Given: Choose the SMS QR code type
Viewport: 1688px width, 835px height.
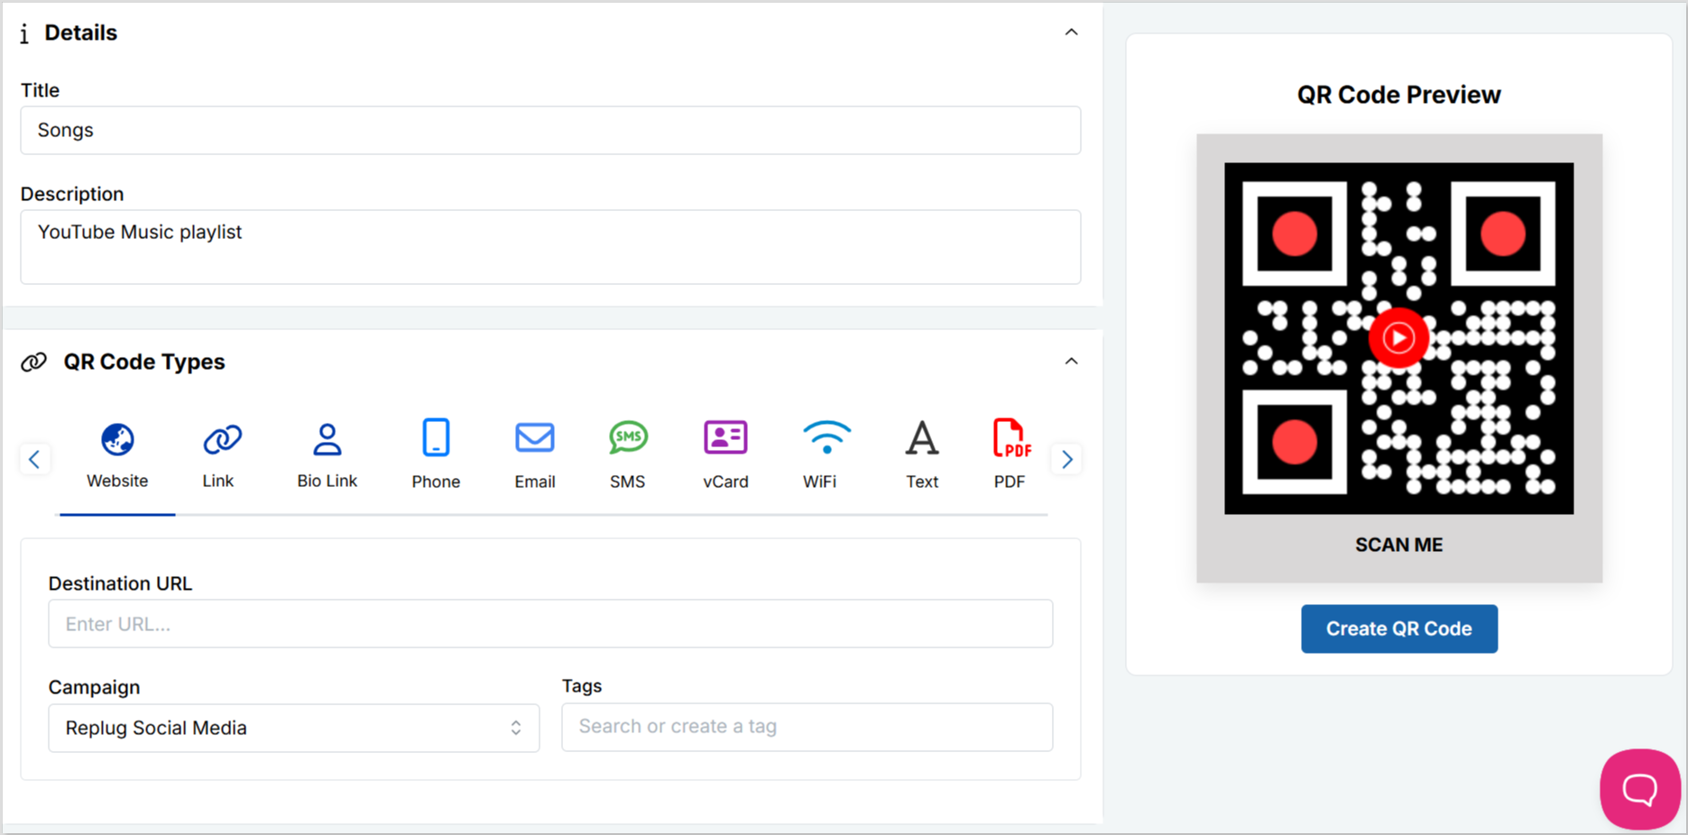Looking at the screenshot, I should 628,457.
